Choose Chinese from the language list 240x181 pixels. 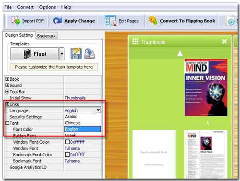[72, 123]
